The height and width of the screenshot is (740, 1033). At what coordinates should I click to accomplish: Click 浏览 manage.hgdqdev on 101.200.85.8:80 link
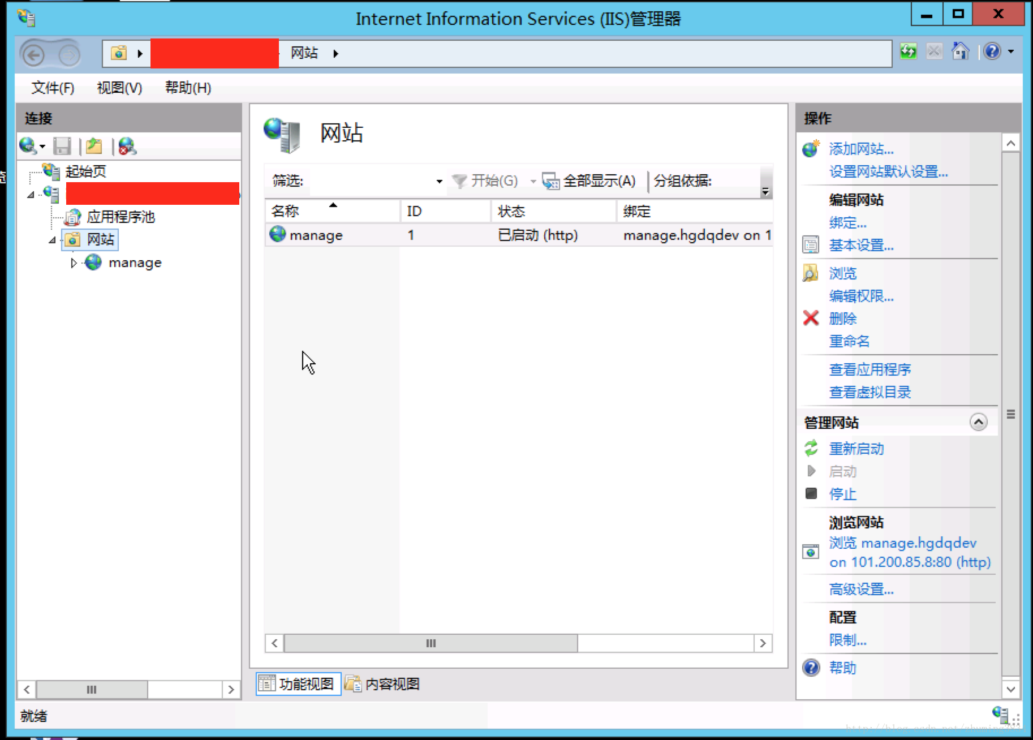coord(910,553)
